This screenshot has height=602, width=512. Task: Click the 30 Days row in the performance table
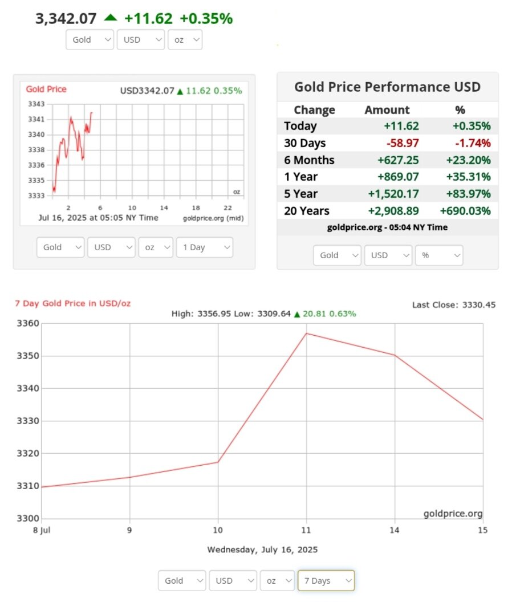(x=387, y=143)
